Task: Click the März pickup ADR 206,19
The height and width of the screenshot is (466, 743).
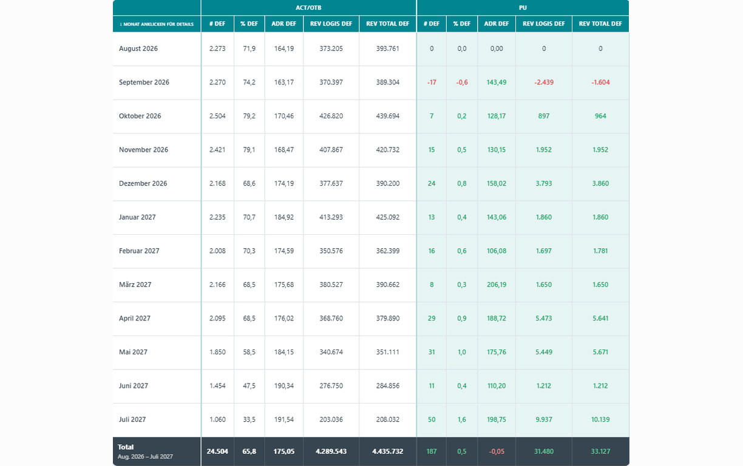Action: coord(497,285)
